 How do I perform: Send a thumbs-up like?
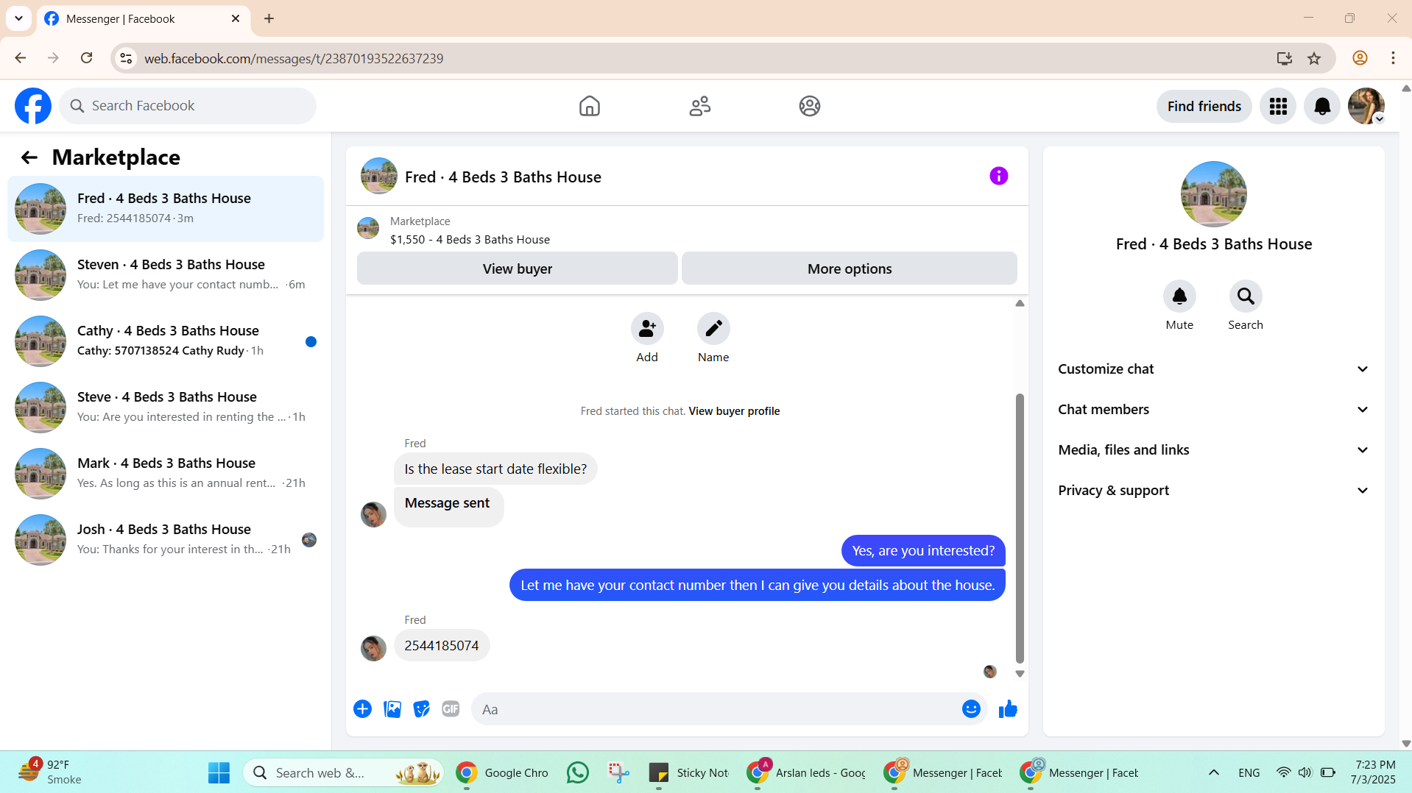1008,709
